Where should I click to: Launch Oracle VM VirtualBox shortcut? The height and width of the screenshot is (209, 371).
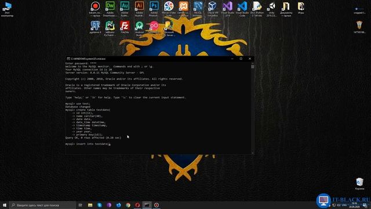pos(213,9)
